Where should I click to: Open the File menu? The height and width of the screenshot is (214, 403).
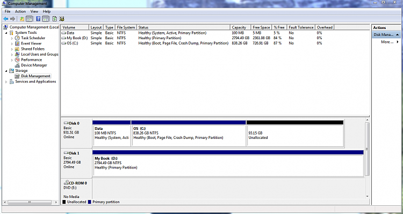point(8,12)
